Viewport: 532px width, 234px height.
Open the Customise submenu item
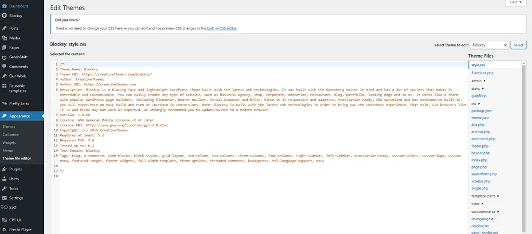point(11,134)
